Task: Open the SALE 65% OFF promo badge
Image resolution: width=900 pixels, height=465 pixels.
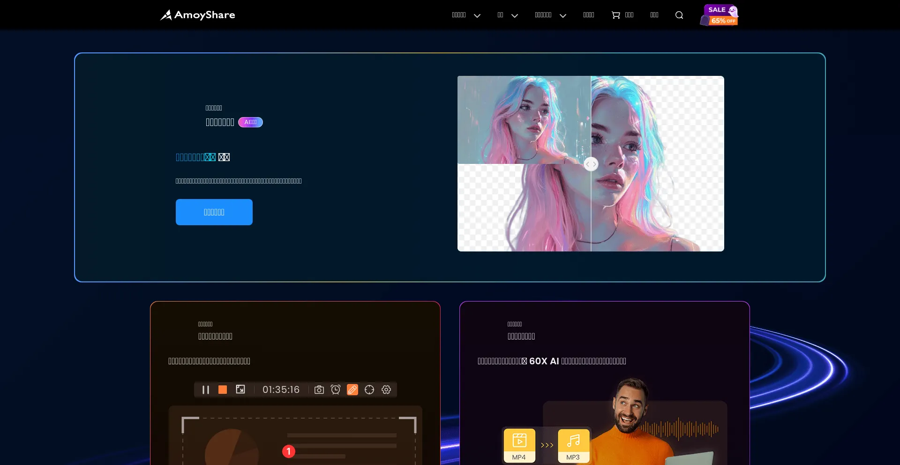Action: pos(719,15)
